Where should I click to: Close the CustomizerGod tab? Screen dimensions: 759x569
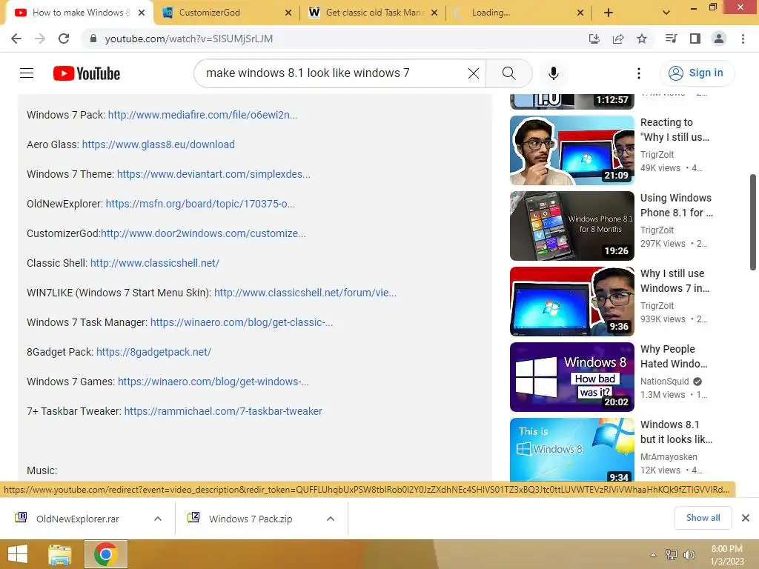[x=288, y=13]
